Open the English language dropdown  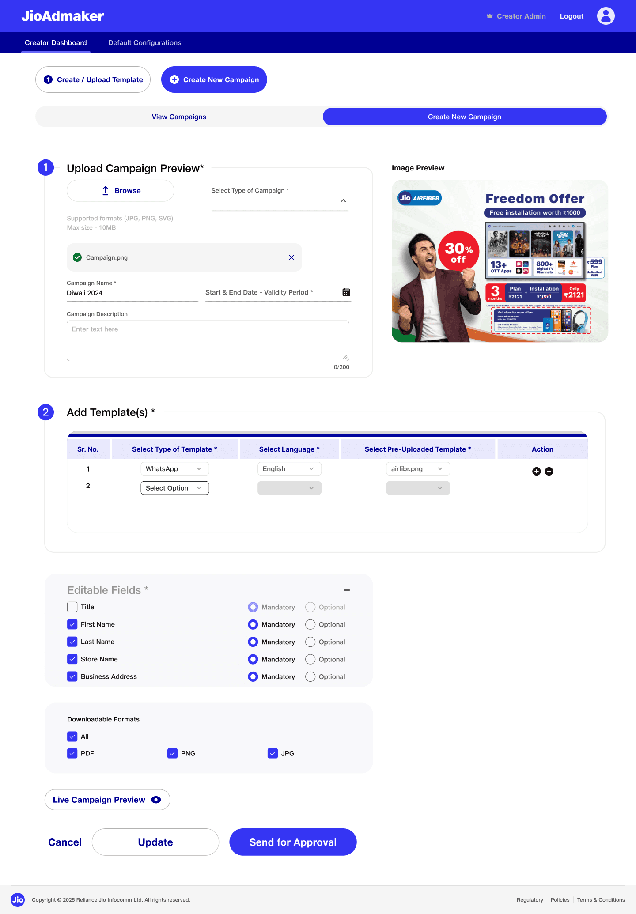coord(289,469)
